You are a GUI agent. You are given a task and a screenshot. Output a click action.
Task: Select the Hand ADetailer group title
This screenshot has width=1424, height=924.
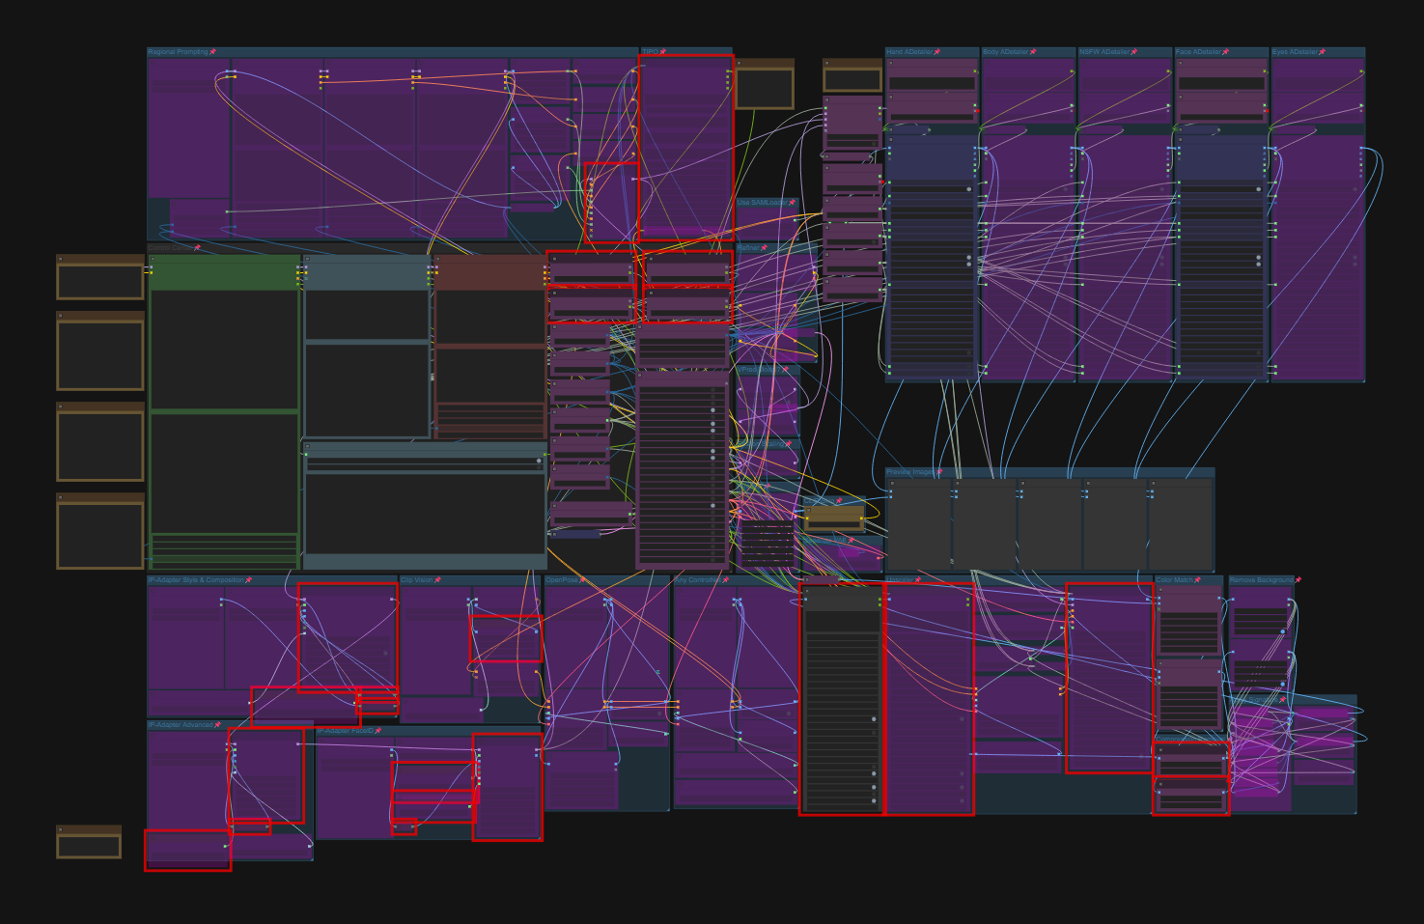click(910, 52)
